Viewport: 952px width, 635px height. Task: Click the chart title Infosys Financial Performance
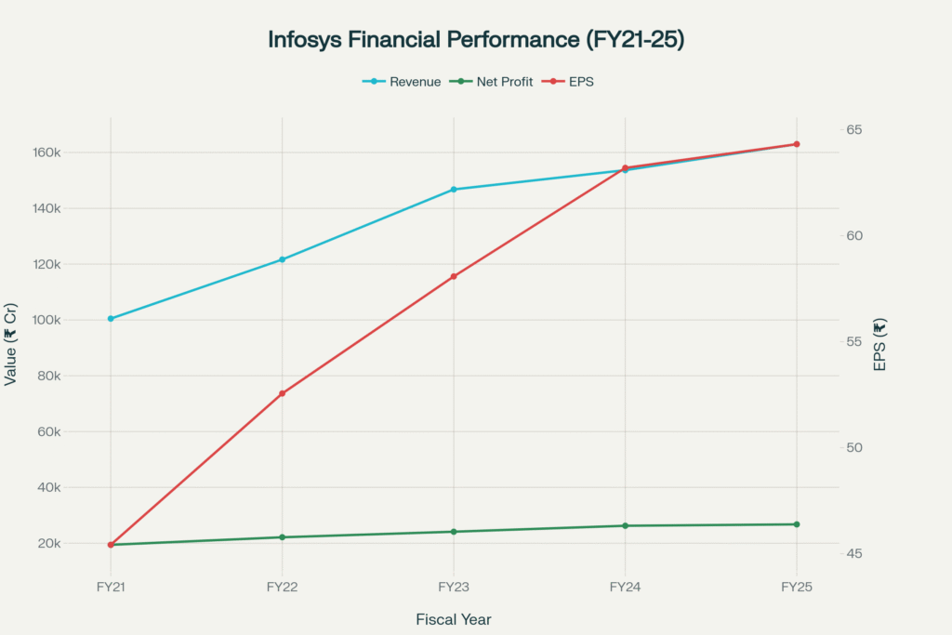coord(476,39)
